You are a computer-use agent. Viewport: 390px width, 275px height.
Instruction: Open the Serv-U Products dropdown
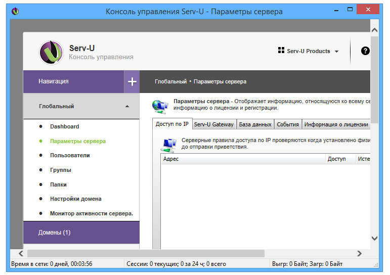(x=309, y=51)
